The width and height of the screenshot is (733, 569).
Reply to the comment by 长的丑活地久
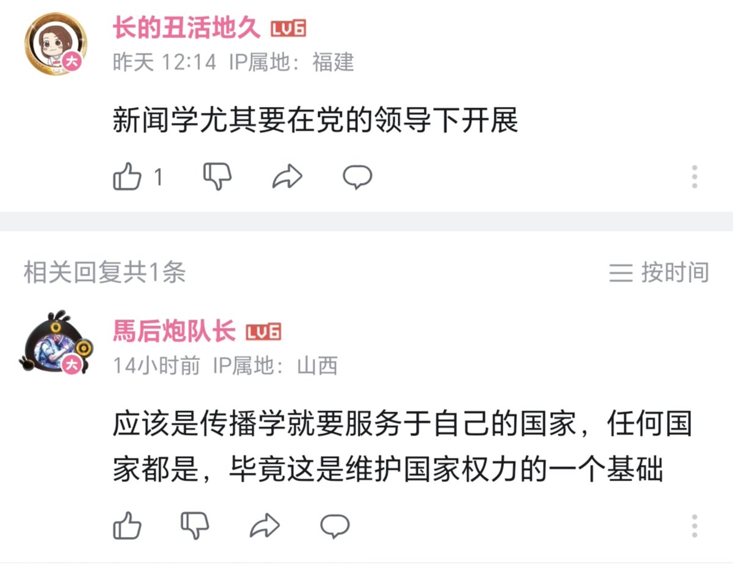coord(357,177)
